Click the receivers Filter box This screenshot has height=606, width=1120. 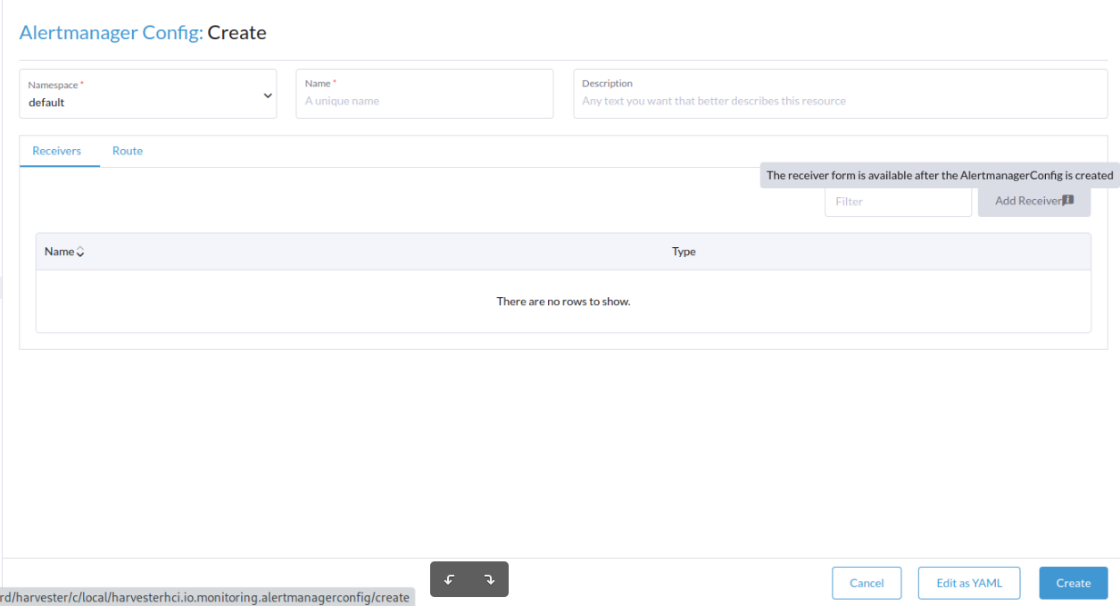(898, 202)
